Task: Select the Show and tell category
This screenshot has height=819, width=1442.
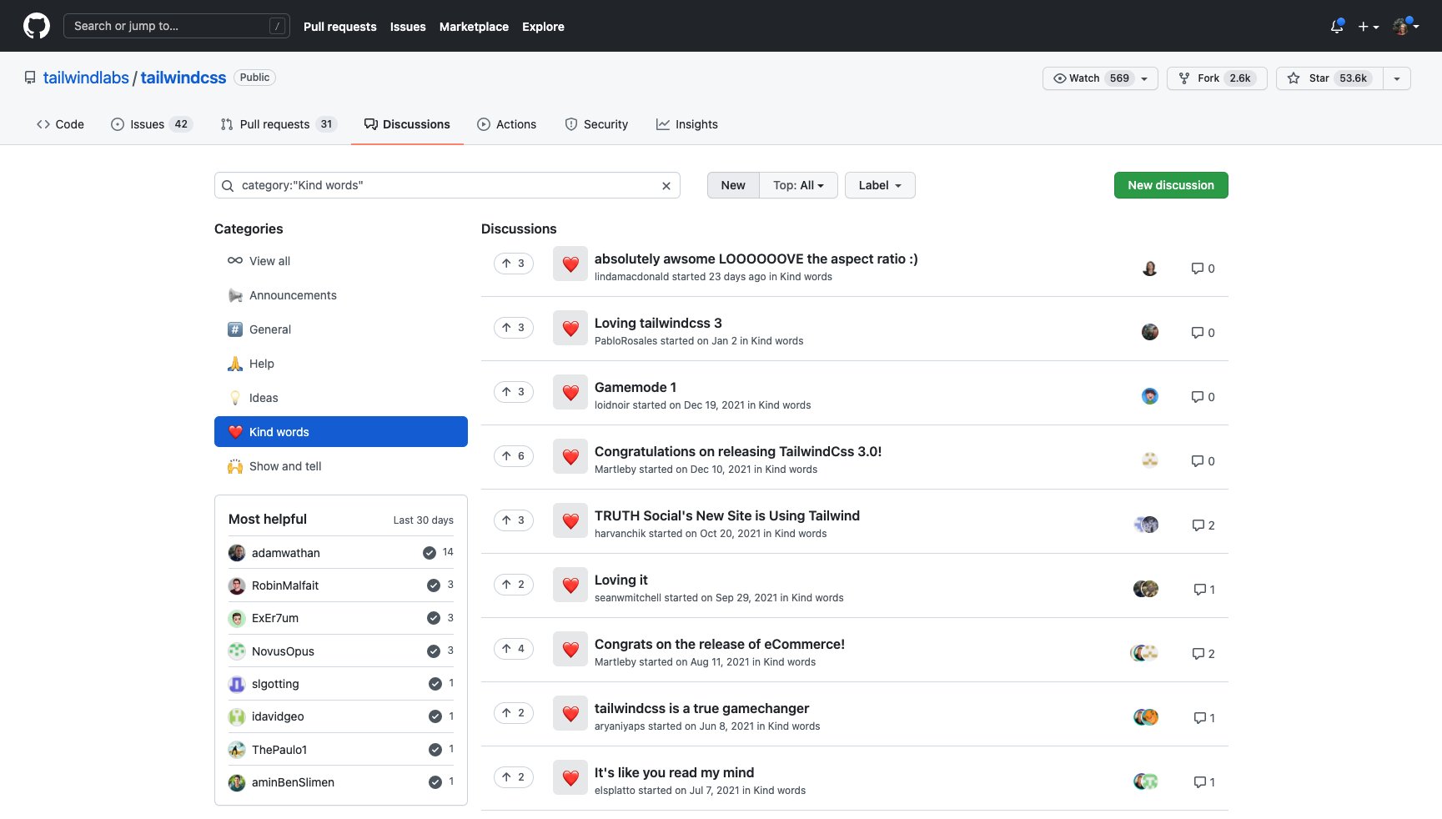Action: tap(341, 466)
